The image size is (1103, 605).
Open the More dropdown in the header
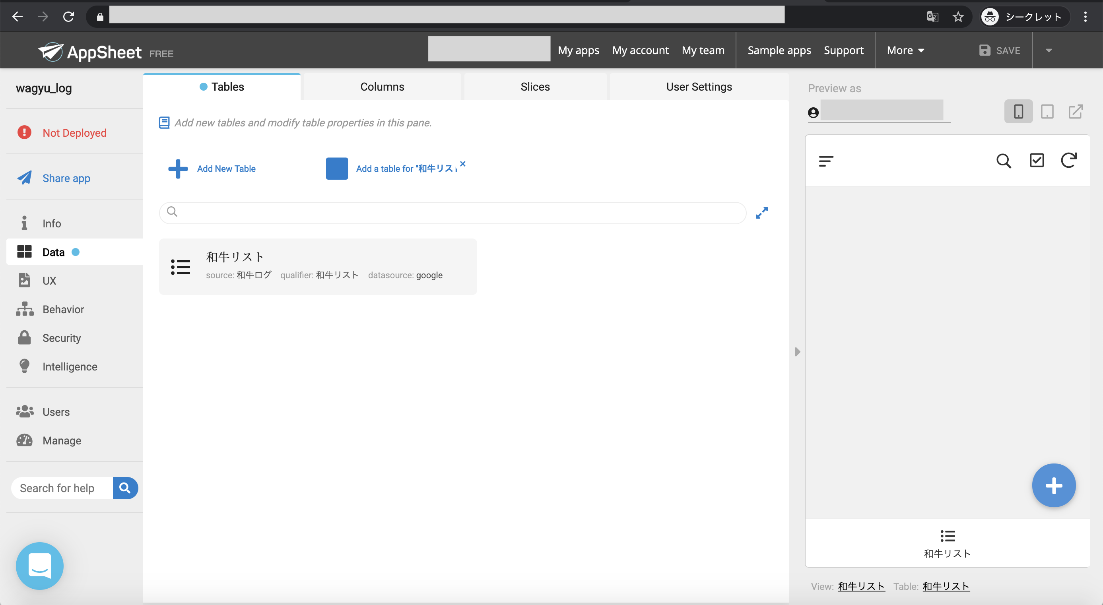(905, 50)
